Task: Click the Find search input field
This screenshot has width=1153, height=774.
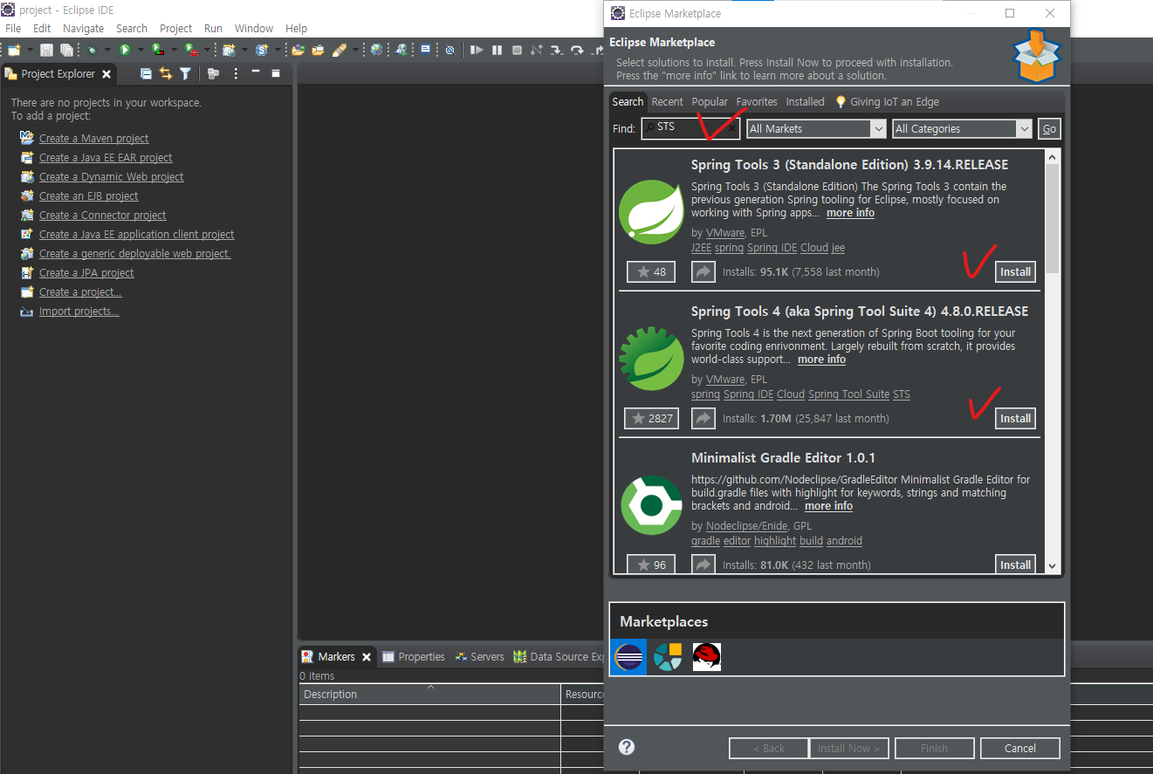Action: [690, 128]
